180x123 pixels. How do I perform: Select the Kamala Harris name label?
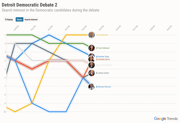[104, 59]
